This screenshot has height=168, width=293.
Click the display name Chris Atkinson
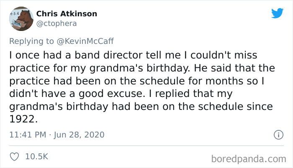67,14
